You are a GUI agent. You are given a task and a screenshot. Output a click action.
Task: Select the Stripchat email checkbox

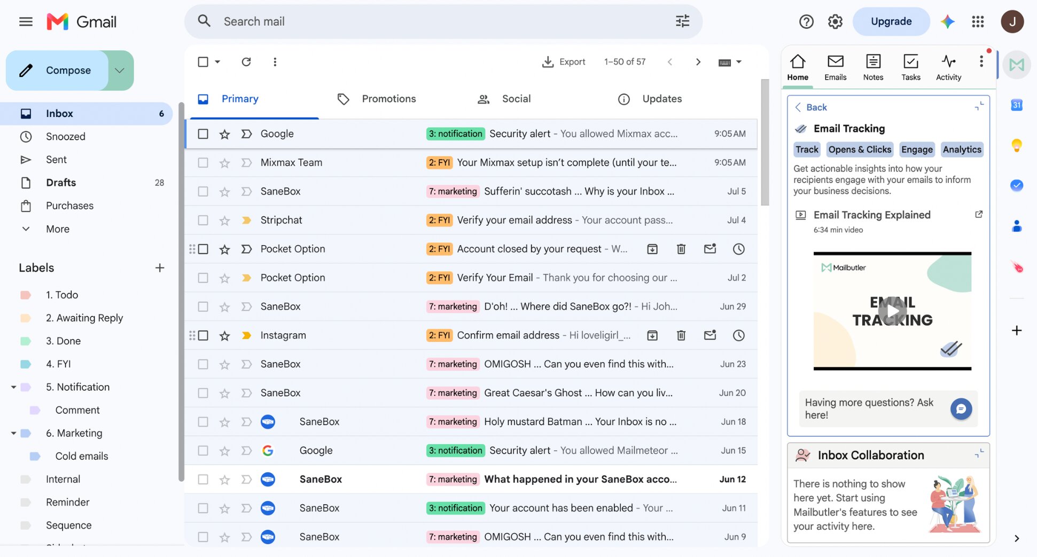click(x=203, y=220)
